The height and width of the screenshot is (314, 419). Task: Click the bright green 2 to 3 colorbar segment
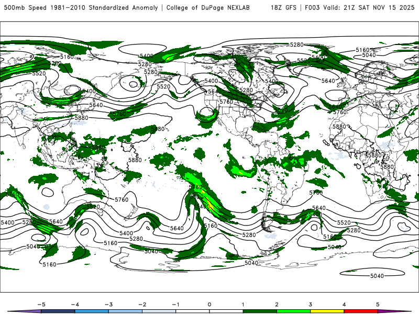(x=293, y=311)
